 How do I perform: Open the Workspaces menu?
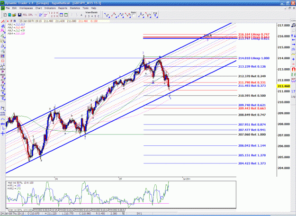26,8
